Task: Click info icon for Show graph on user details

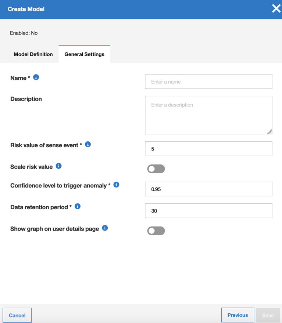Action: (105, 228)
